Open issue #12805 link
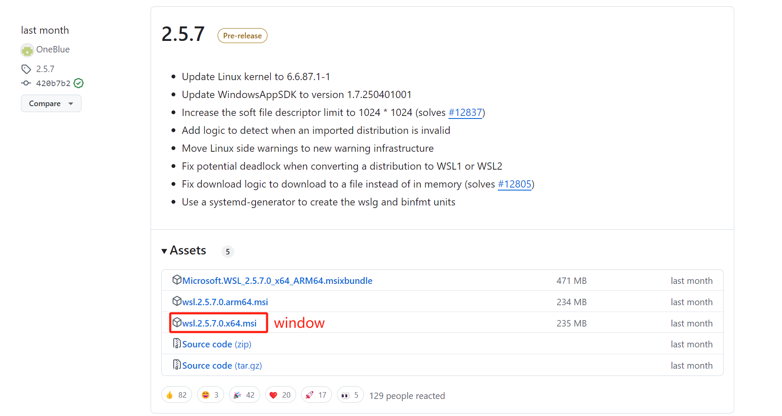Screen dimensions: 782x416 [x=515, y=184]
